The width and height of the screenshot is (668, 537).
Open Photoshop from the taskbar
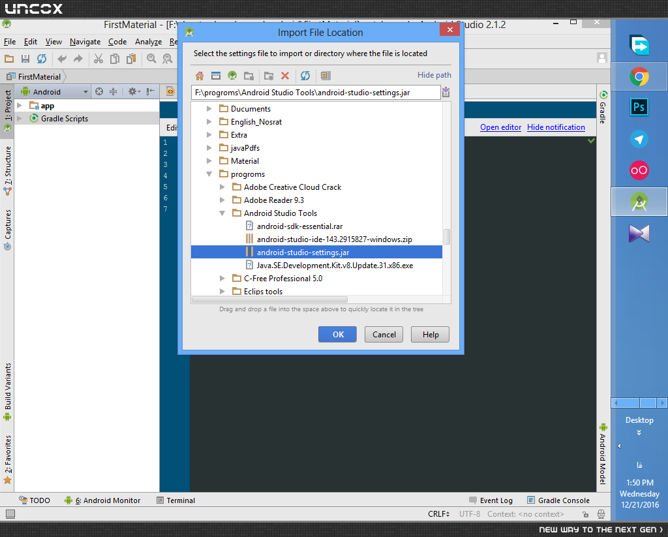639,107
